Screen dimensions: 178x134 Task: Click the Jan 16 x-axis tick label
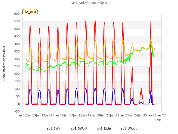[59, 115]
